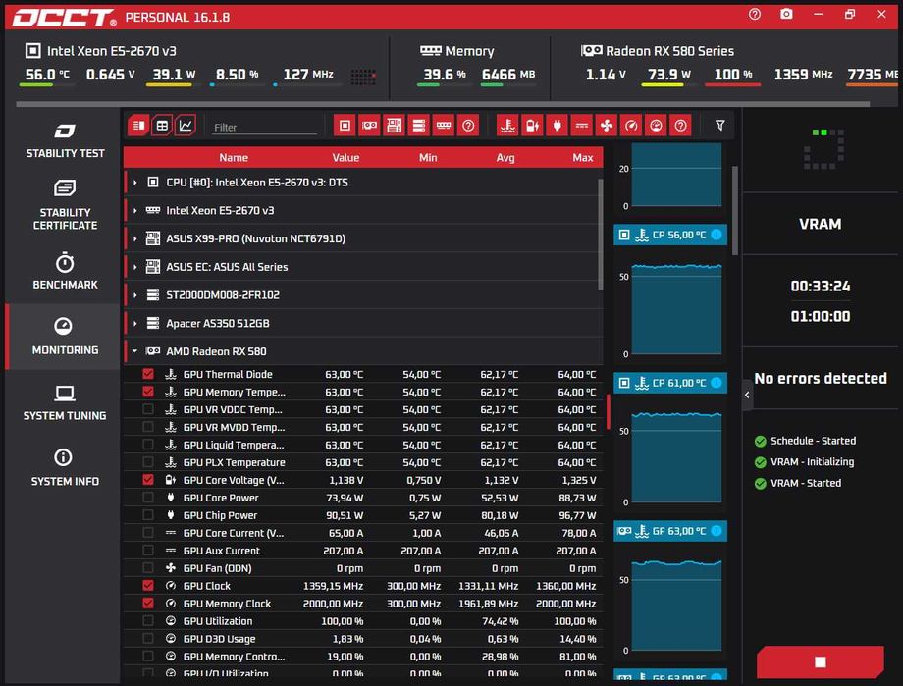Image resolution: width=903 pixels, height=686 pixels.
Task: Enable GPU Core Power checkbox
Action: pos(148,497)
